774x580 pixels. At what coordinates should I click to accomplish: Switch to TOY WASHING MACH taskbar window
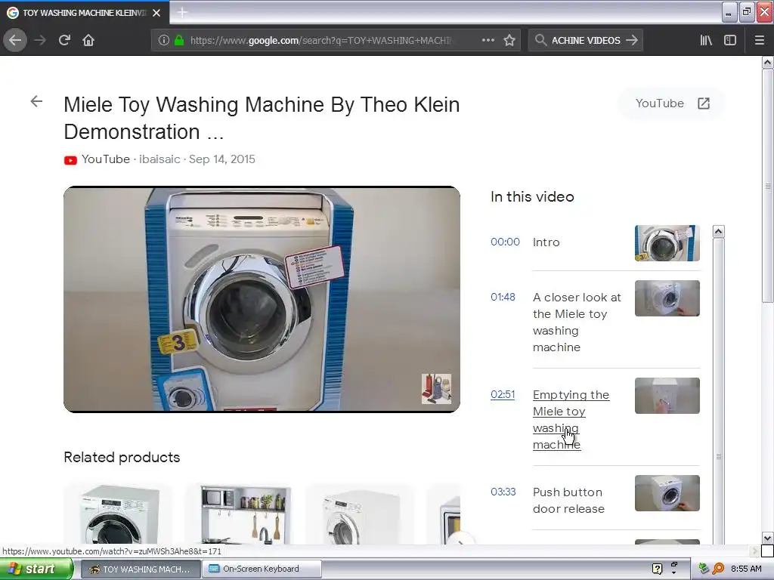[140, 569]
